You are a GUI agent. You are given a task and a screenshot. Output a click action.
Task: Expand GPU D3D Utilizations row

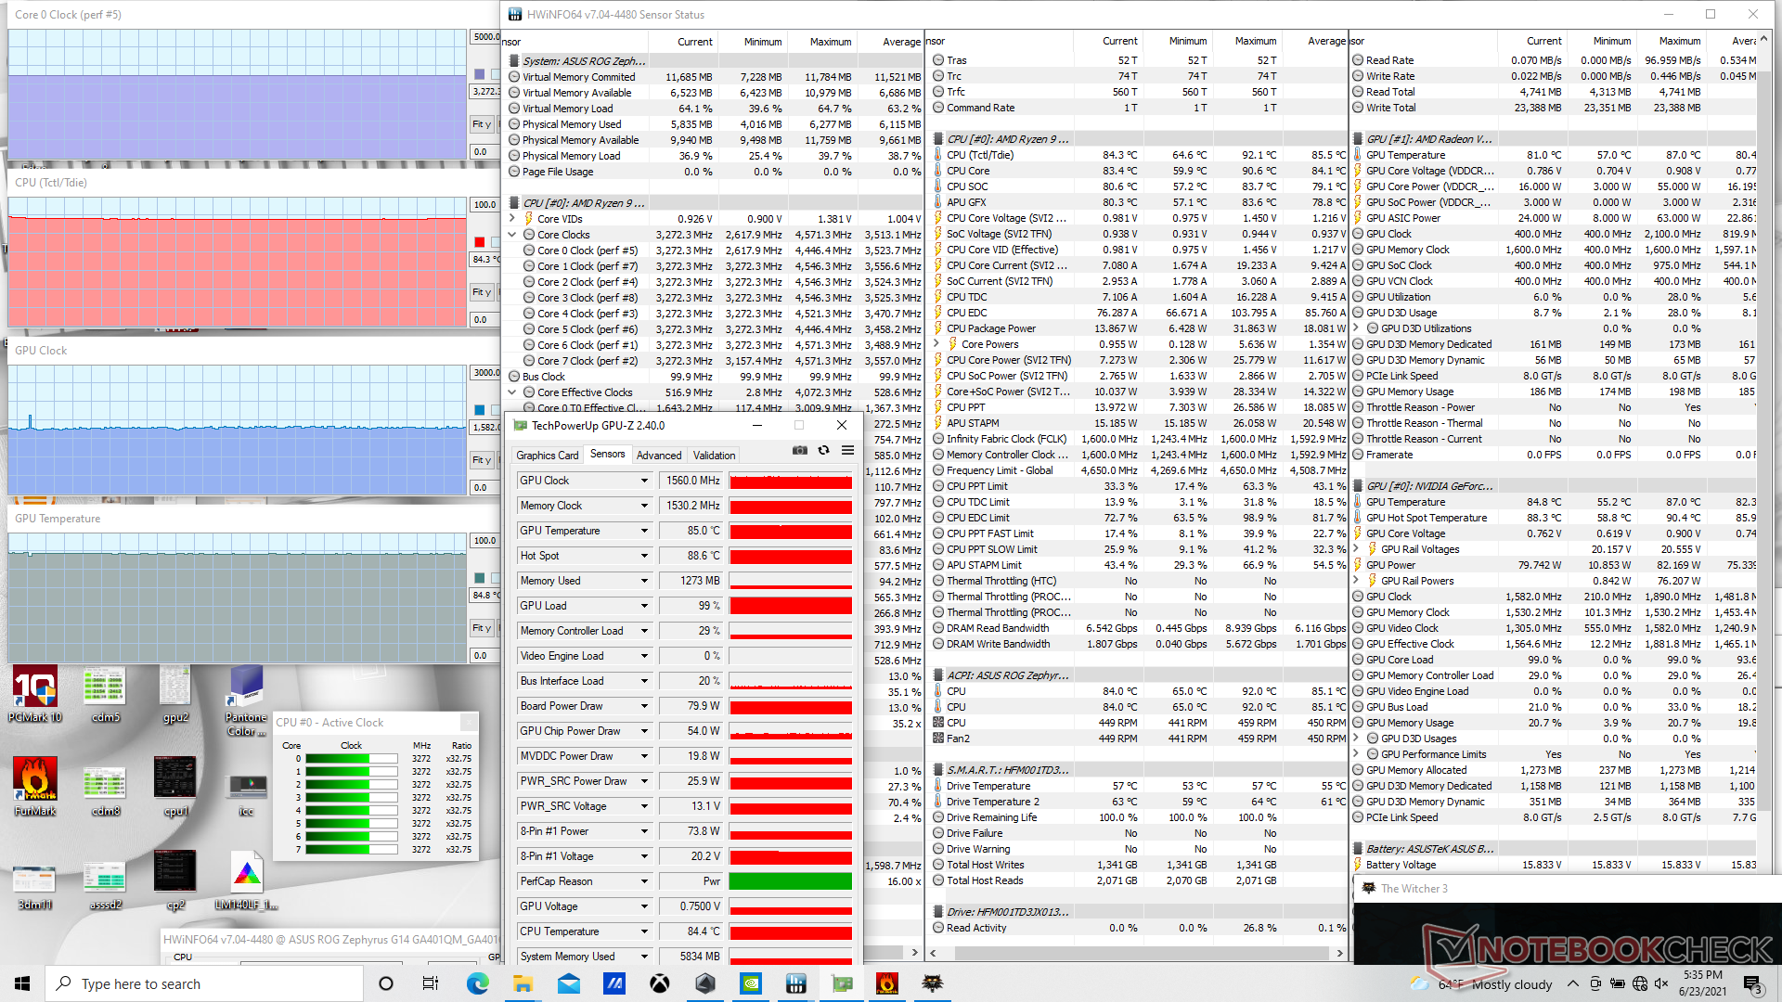(1356, 328)
